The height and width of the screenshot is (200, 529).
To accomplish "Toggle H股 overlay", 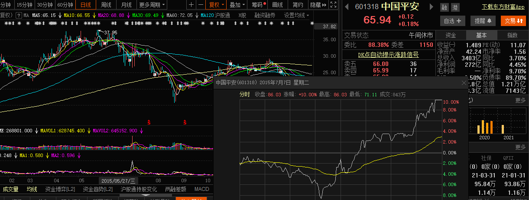I will pos(242,15).
